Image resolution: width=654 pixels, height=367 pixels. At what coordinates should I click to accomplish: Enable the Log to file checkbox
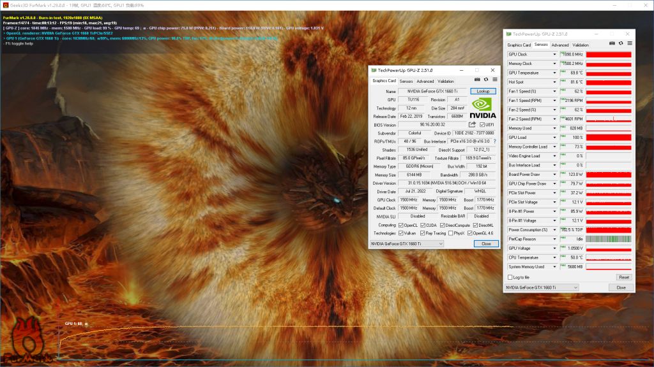(x=510, y=278)
